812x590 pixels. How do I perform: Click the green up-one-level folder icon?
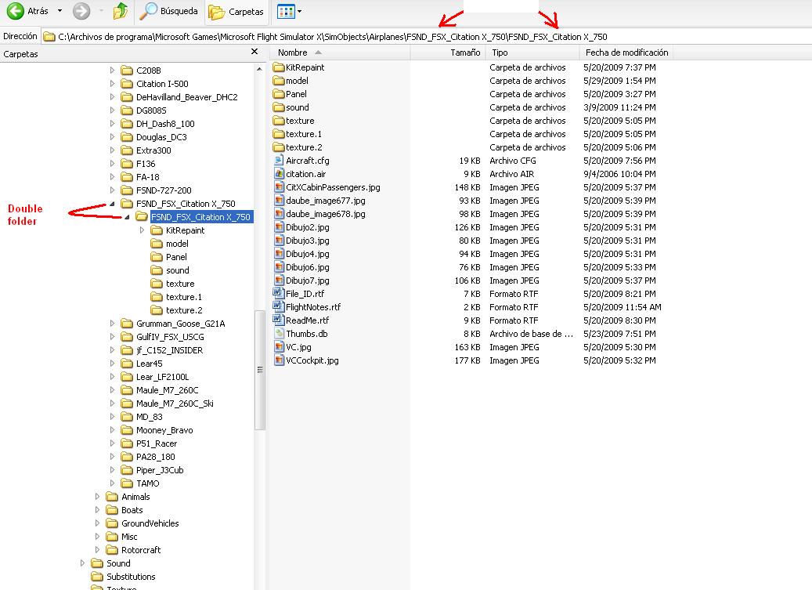pos(120,10)
